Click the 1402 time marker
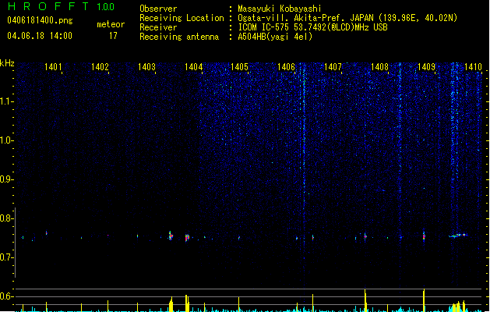490x312 pixels. click(x=100, y=67)
